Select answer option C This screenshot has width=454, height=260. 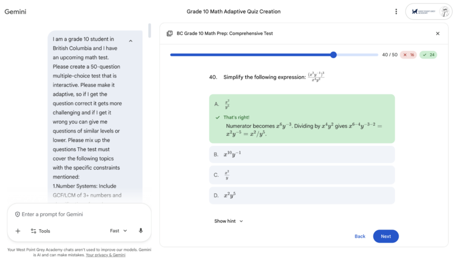(301, 175)
